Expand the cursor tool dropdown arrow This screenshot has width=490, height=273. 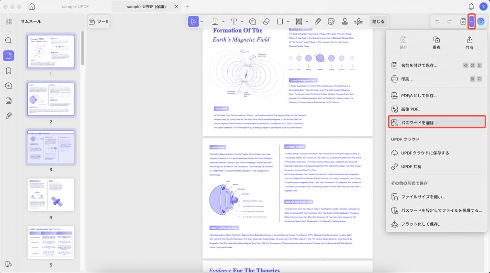coord(201,22)
